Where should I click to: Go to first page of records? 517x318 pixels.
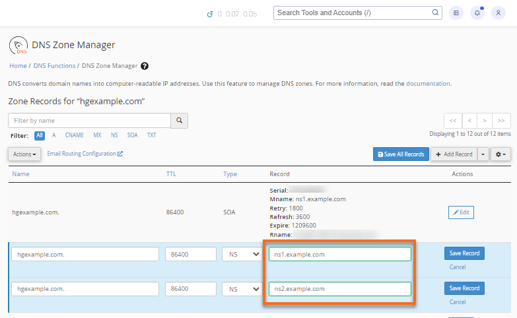(x=453, y=121)
